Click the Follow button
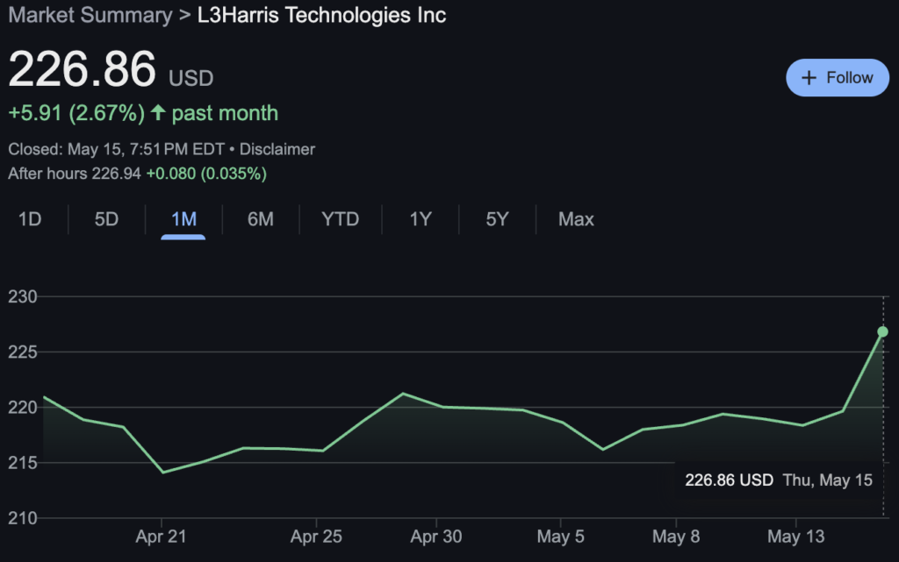Screen dimensions: 899x562 pos(837,78)
